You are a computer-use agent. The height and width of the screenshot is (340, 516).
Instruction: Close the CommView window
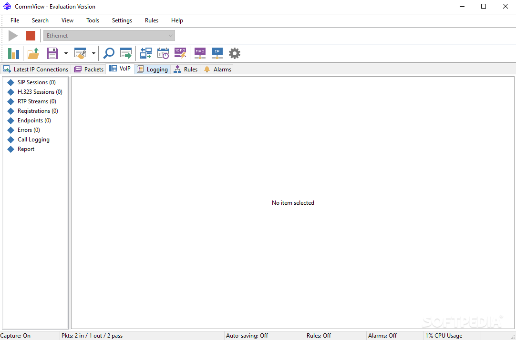click(x=506, y=6)
